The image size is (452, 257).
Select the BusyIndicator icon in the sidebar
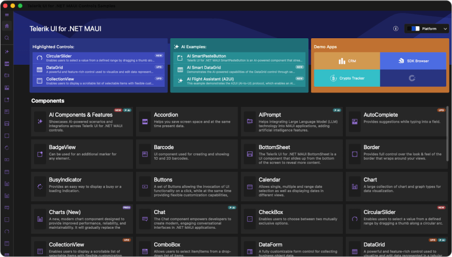click(7, 148)
